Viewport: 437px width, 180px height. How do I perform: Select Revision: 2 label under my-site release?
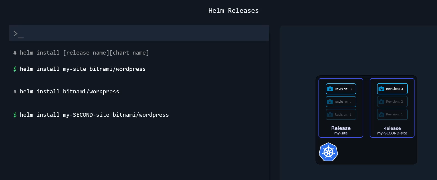[x=343, y=102]
